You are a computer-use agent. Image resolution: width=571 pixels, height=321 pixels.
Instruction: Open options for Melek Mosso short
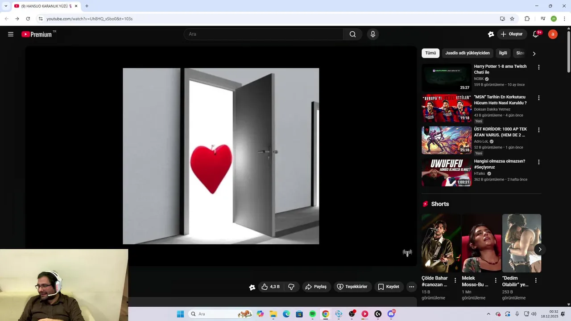click(x=496, y=280)
